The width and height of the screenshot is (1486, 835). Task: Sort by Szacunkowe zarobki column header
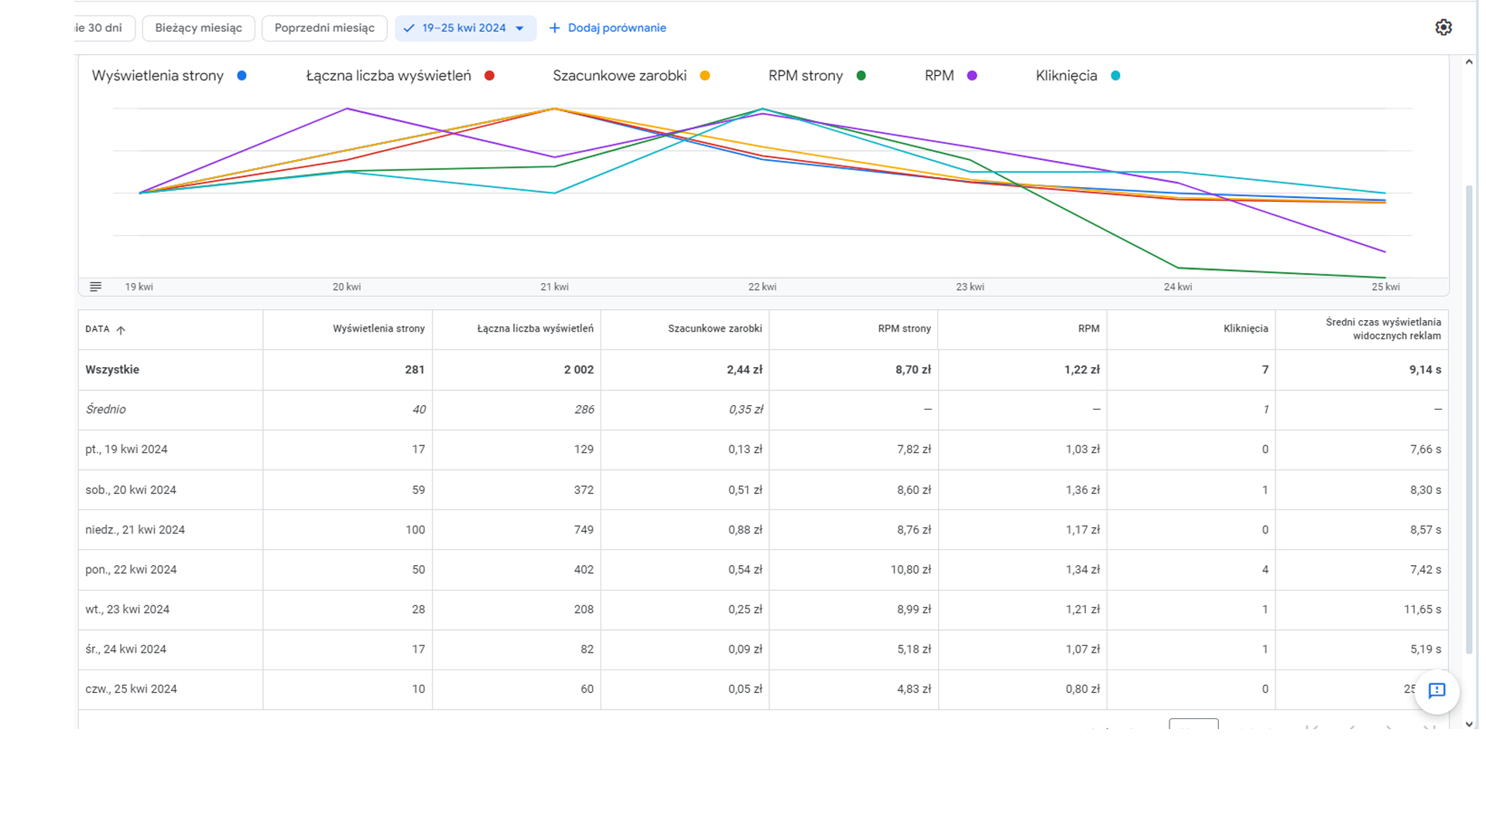[714, 329]
